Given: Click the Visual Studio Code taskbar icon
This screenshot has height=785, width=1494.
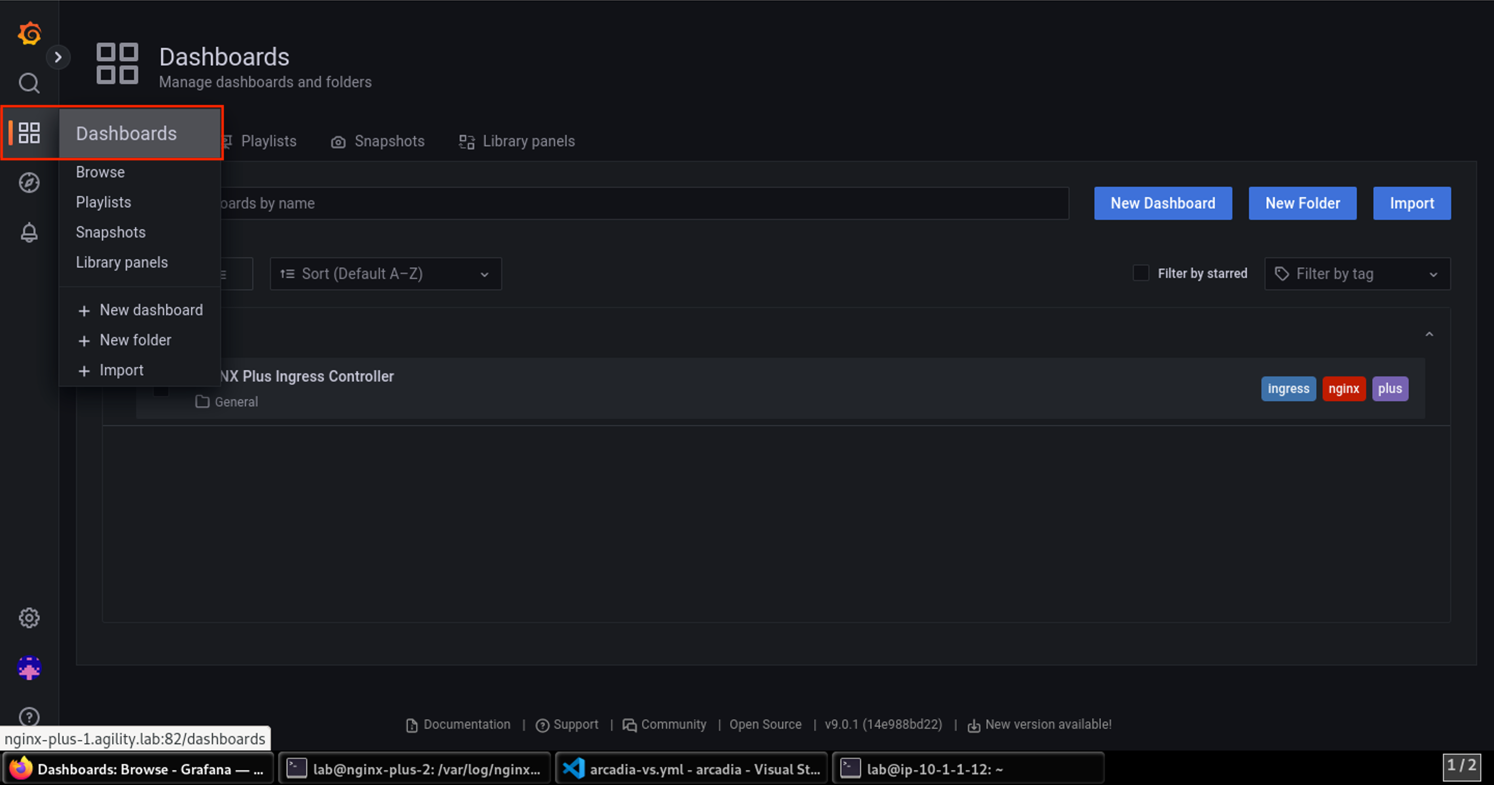Looking at the screenshot, I should [573, 769].
